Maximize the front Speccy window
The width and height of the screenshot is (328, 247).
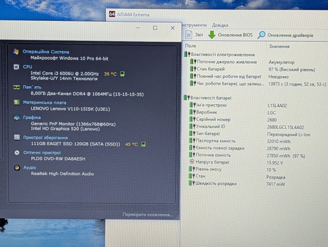(x=155, y=28)
